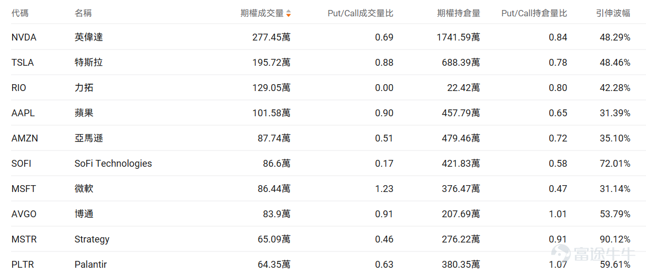Click AMZN volume 87.74萬
646x273 pixels.
[x=274, y=138]
